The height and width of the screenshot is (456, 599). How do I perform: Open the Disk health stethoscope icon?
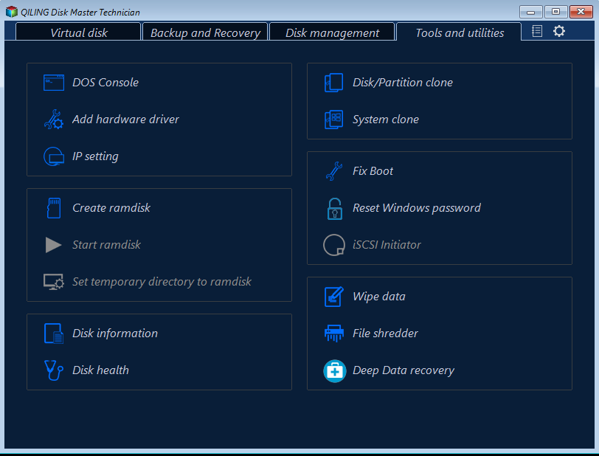point(54,370)
